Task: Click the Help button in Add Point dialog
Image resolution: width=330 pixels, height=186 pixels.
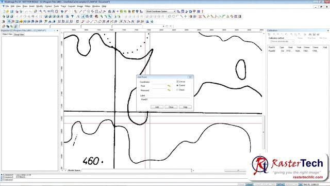Action: click(185, 107)
